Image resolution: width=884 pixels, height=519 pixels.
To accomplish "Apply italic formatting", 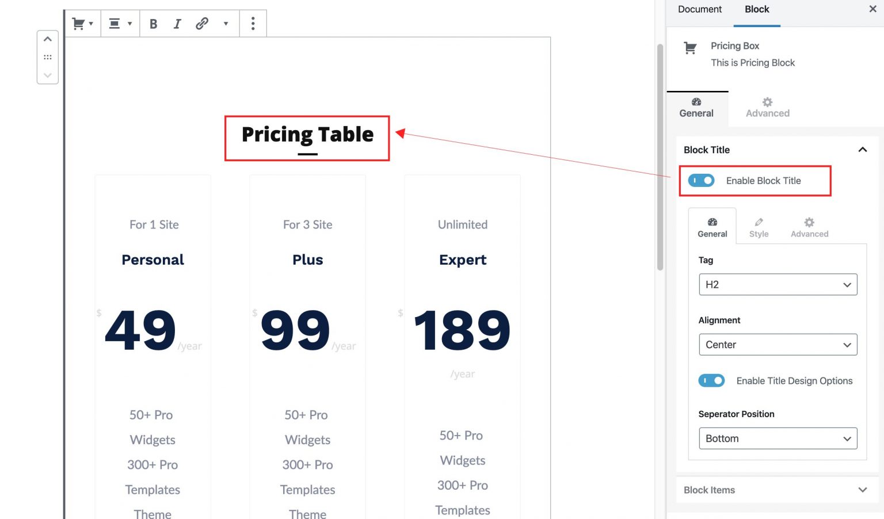I will [x=177, y=24].
